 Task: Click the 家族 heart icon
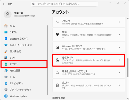tap(57, 35)
